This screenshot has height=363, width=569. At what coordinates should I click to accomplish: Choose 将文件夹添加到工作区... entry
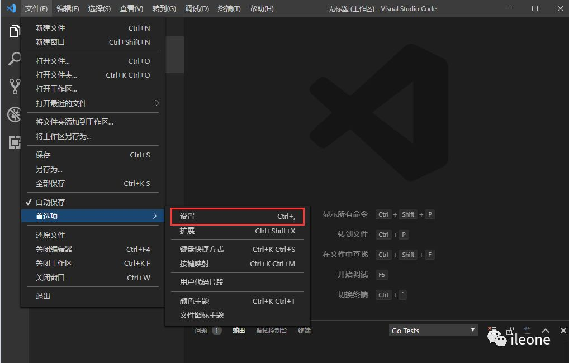tap(93, 122)
